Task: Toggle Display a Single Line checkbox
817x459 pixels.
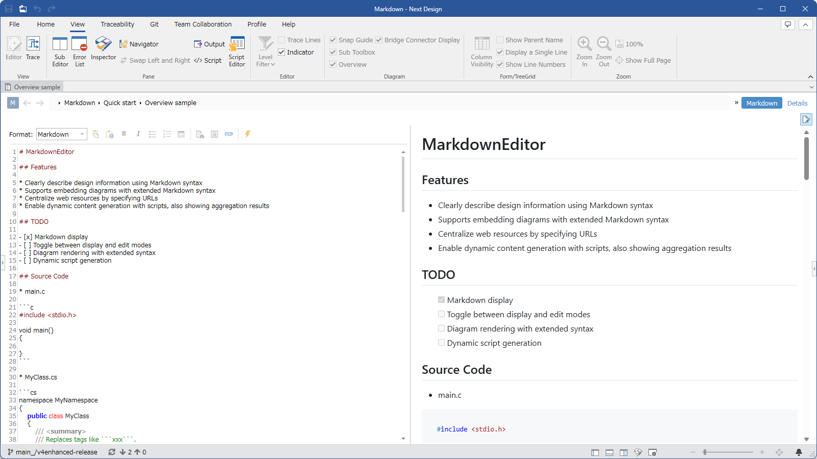Action: click(500, 52)
